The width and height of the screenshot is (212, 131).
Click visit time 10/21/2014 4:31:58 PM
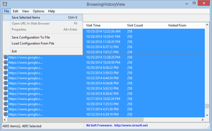[102, 109]
